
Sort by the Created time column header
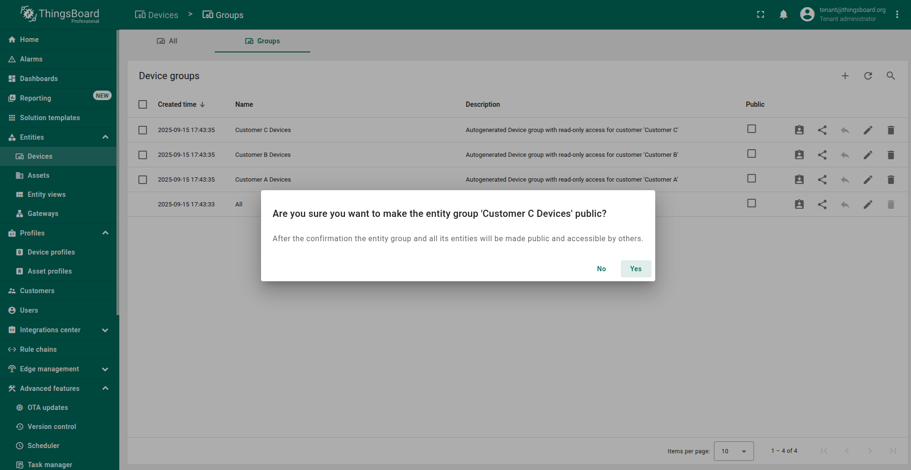point(178,104)
